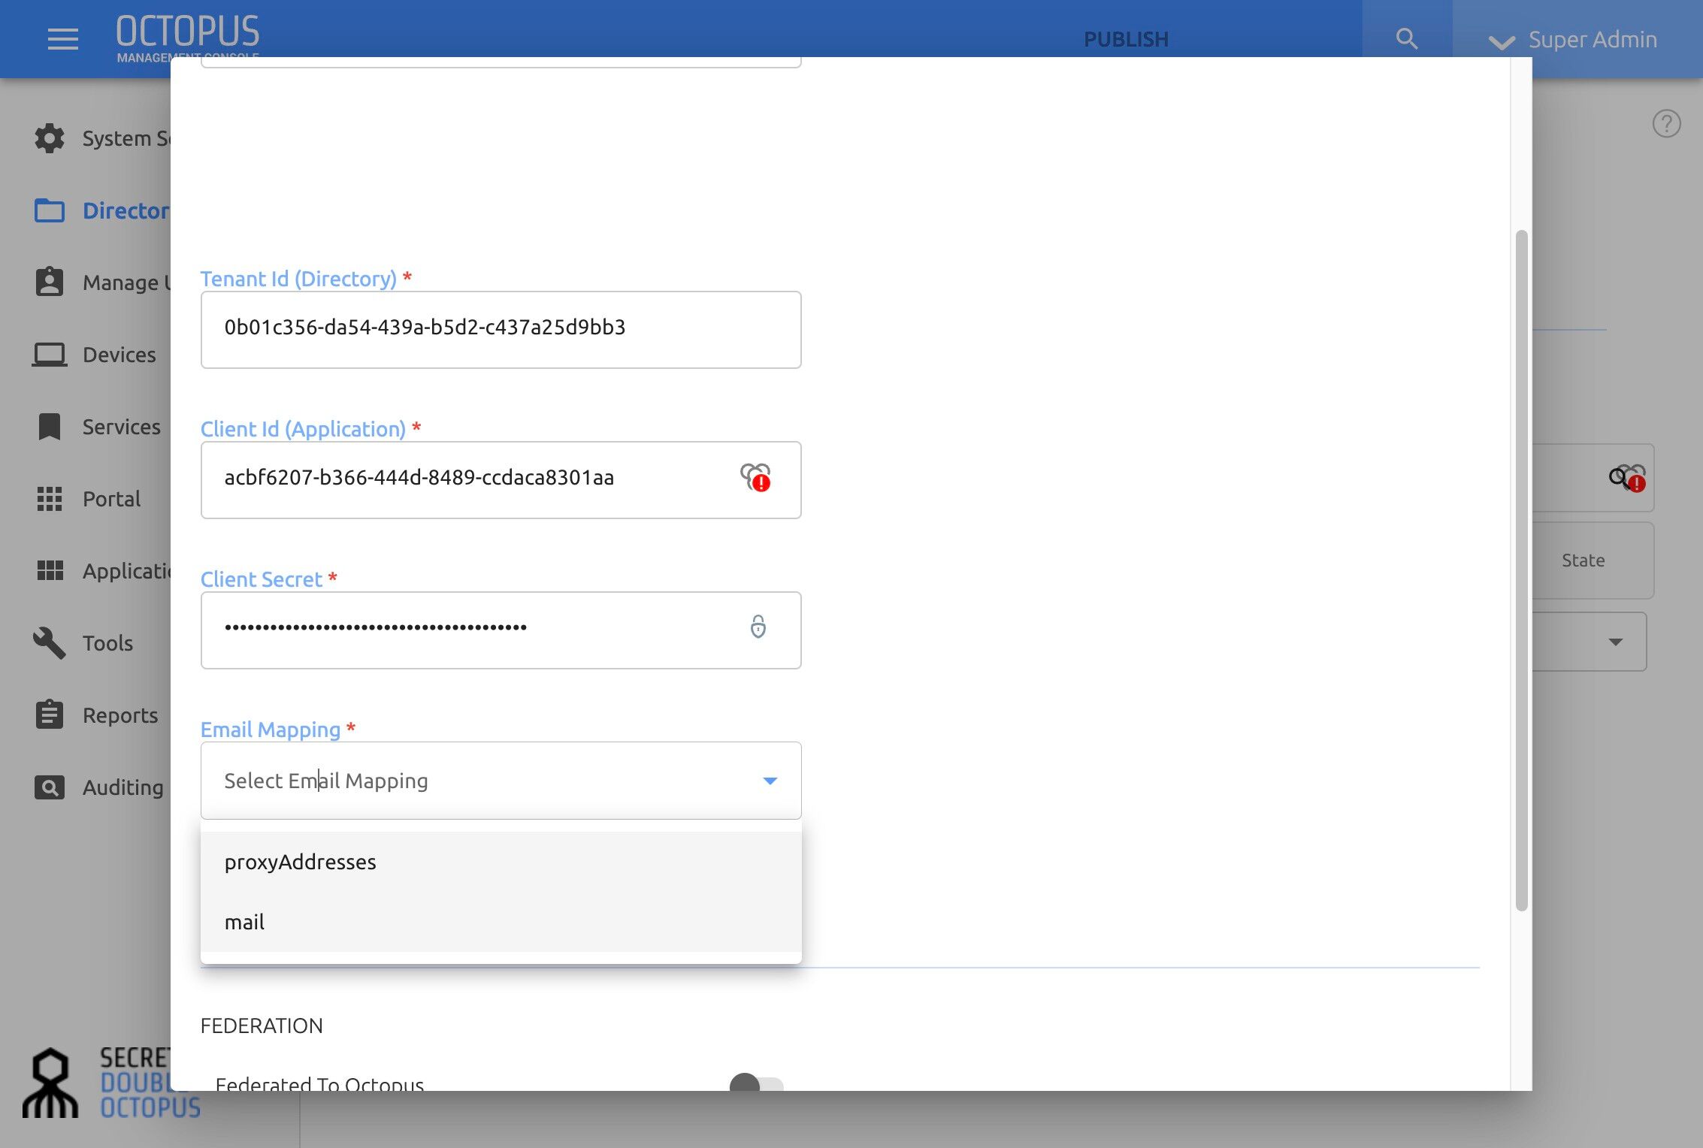Click the Secret Double Octopus logo
Screen dimensions: 1703x1148
tap(111, 1083)
